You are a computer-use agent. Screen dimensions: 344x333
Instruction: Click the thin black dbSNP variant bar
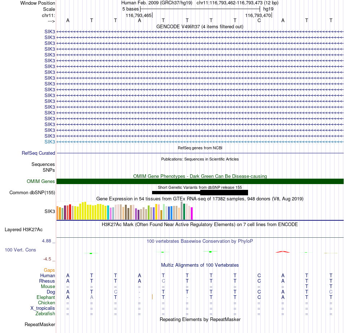[176, 192]
